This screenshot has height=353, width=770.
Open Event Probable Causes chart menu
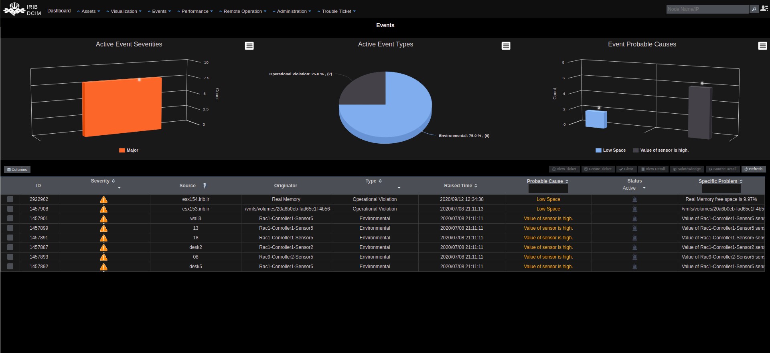[x=762, y=46]
